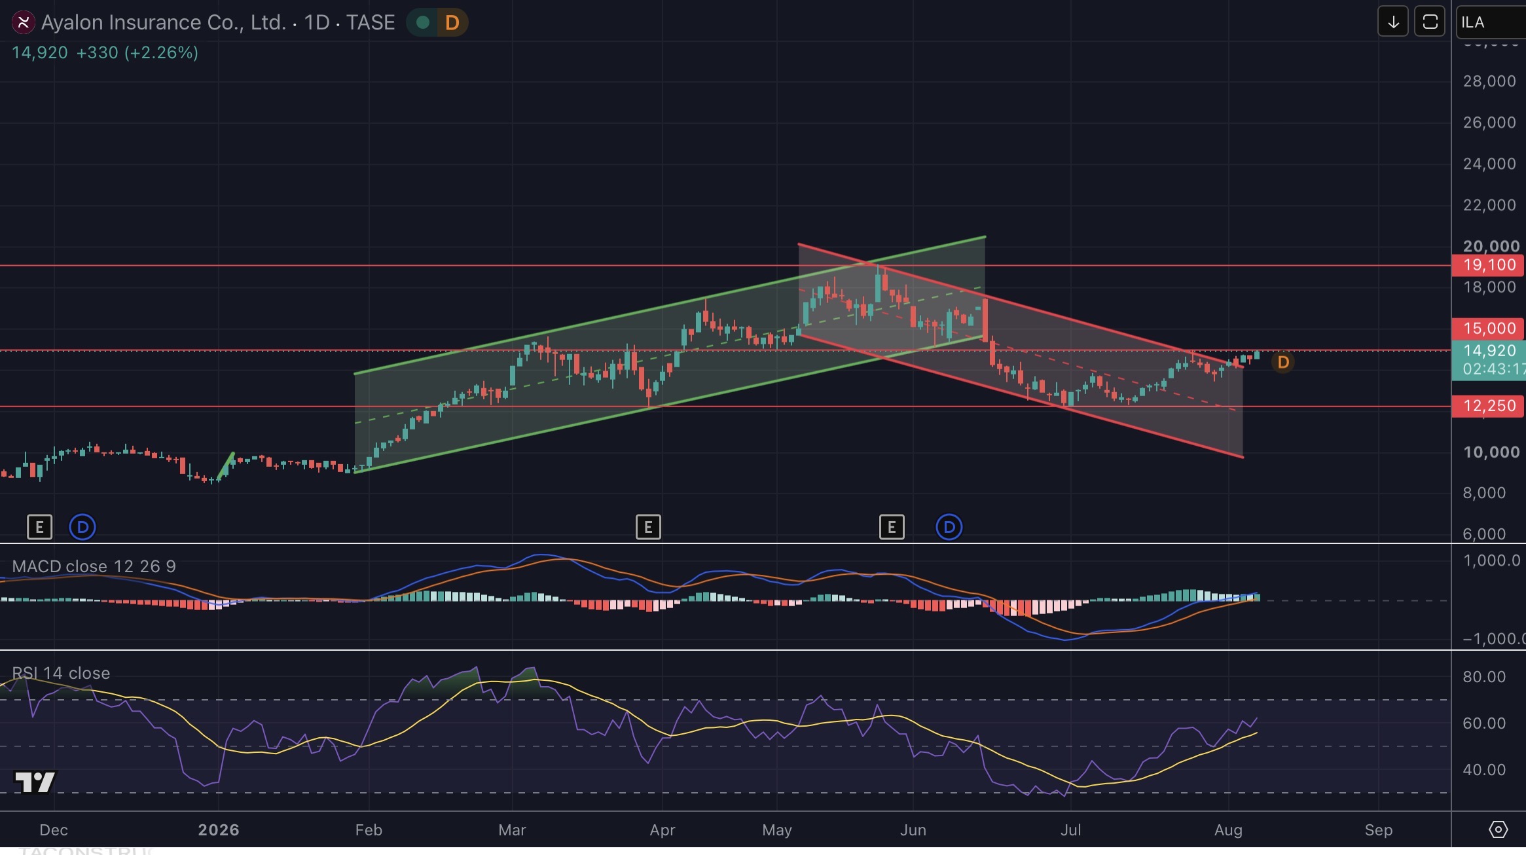Click −1,000.0 on the MACD scale
This screenshot has width=1526, height=855.
click(1494, 639)
